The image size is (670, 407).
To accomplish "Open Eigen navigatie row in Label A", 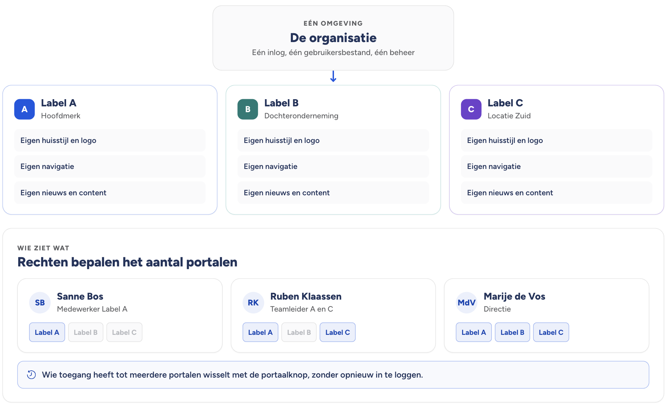I will tap(110, 167).
